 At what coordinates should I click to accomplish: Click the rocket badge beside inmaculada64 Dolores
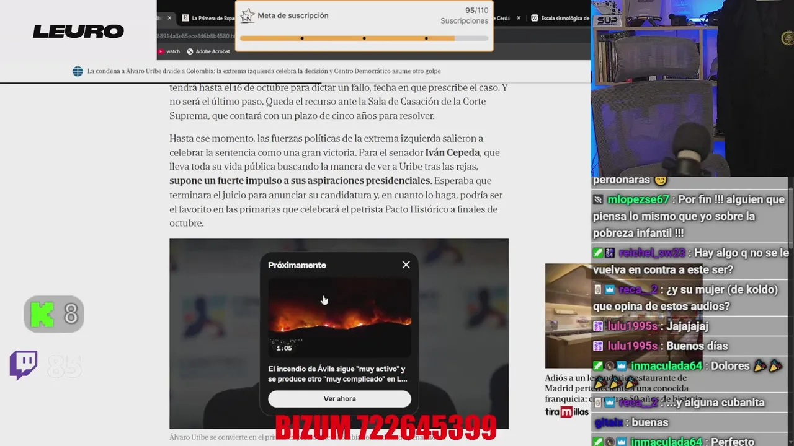(598, 365)
